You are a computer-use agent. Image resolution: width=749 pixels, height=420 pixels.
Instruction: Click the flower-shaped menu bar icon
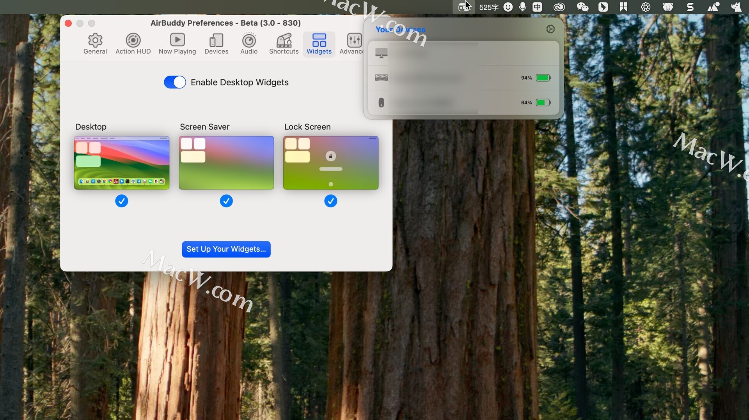[x=646, y=7]
